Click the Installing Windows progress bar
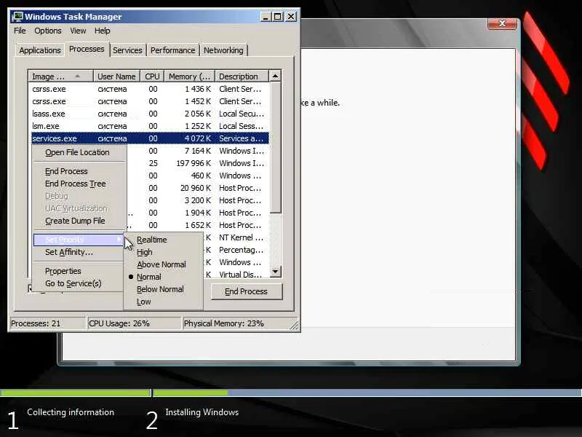This screenshot has height=437, width=582. pyautogui.click(x=367, y=393)
